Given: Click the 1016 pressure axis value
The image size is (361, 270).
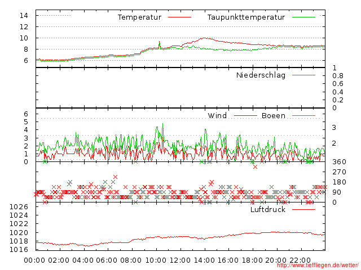Looking at the screenshot, I should [x=19, y=250].
